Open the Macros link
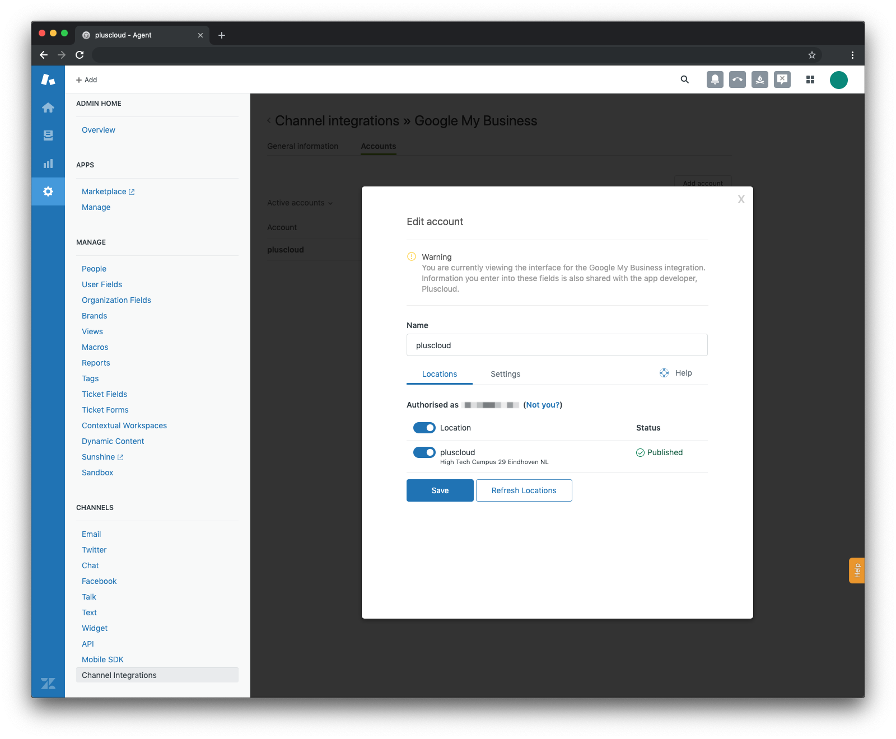Image resolution: width=896 pixels, height=739 pixels. pos(95,347)
